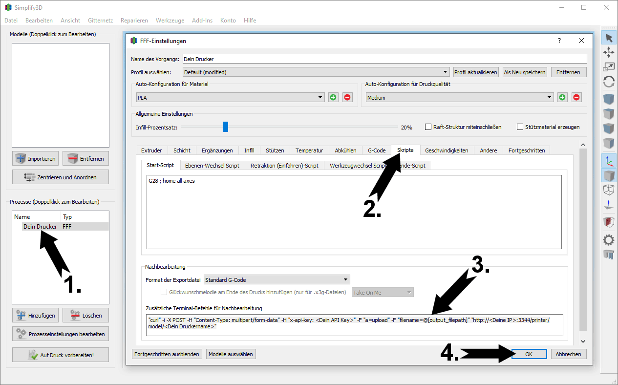This screenshot has width=618, height=385.
Task: Switch to the Schicht tab
Action: (x=182, y=150)
